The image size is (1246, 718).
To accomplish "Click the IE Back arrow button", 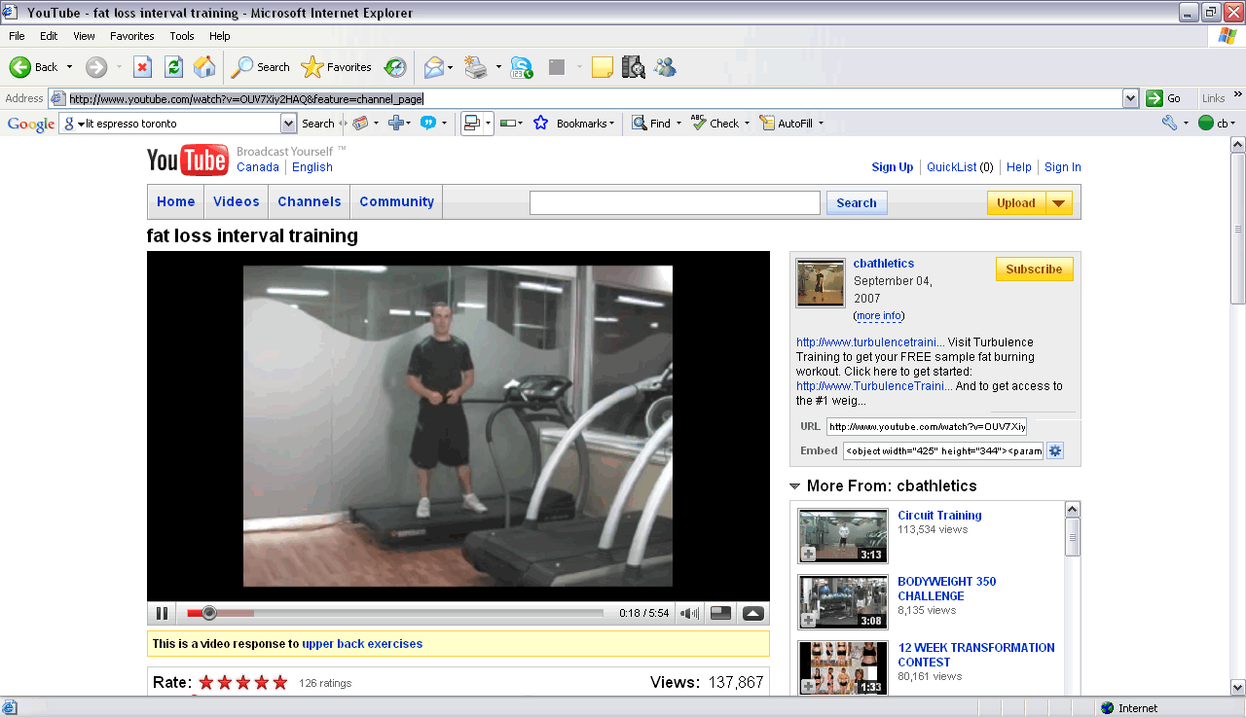I will click(34, 67).
